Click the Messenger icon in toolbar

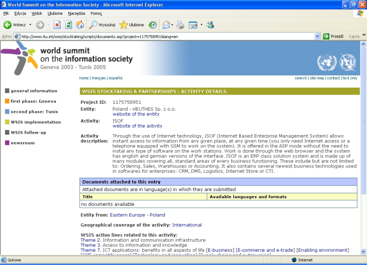click(x=210, y=25)
